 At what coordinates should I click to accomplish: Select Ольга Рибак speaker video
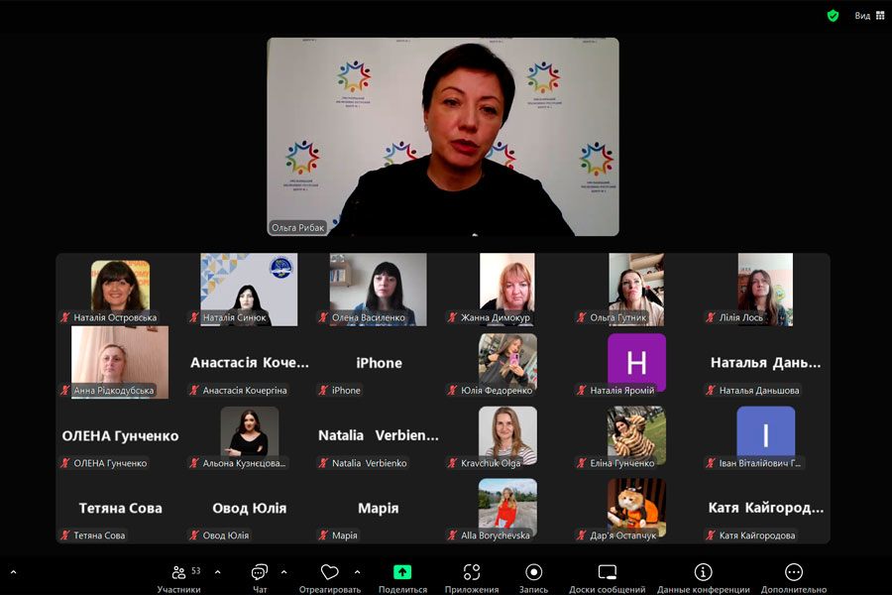pos(442,137)
